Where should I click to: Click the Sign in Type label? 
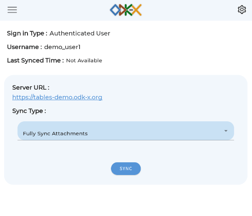pyautogui.click(x=27, y=33)
